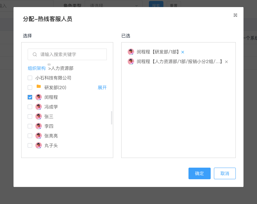The height and width of the screenshot is (204, 257).
Task: Click the name 张亮亮
Action: click(51, 136)
